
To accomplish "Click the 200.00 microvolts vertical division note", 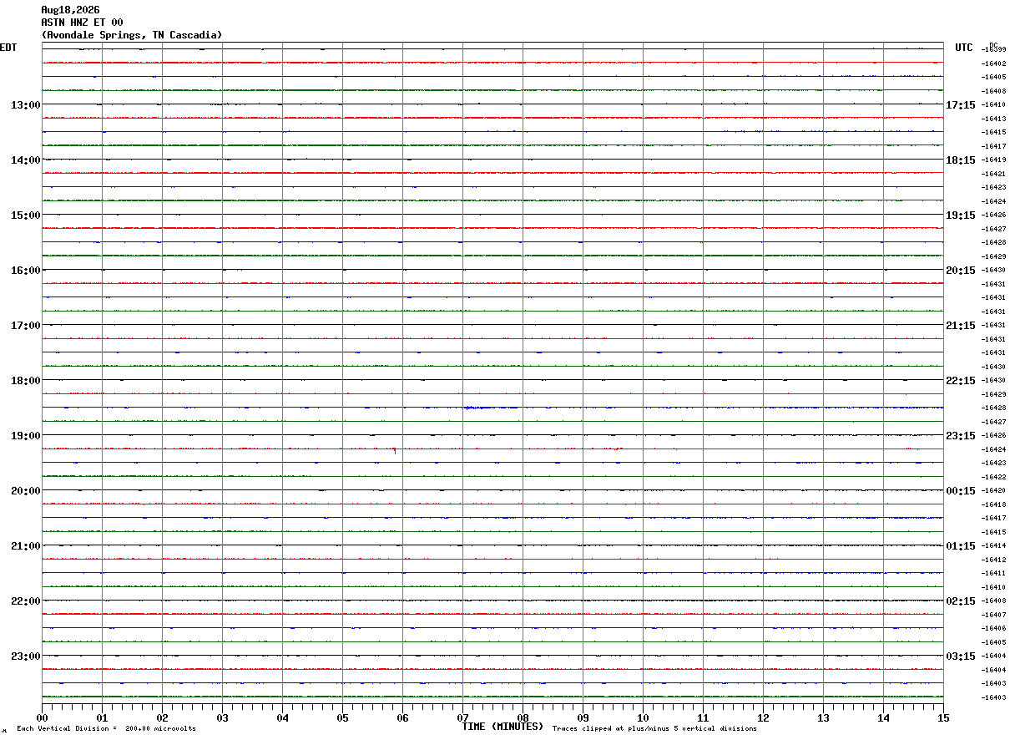I will [x=106, y=729].
